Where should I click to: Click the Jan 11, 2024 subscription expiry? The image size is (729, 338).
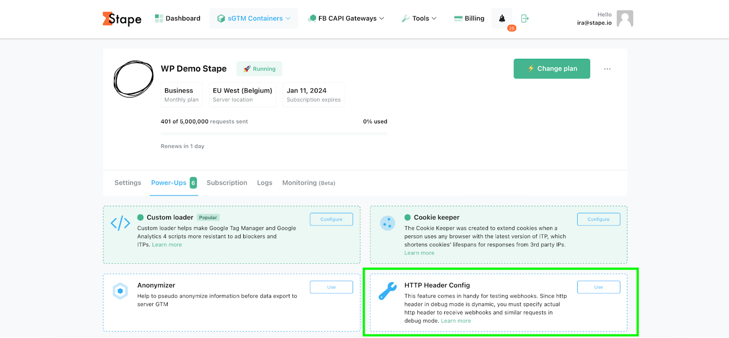[313, 95]
